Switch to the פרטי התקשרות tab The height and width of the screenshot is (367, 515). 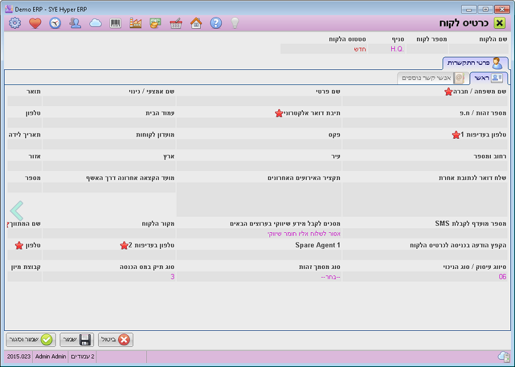pyautogui.click(x=475, y=63)
